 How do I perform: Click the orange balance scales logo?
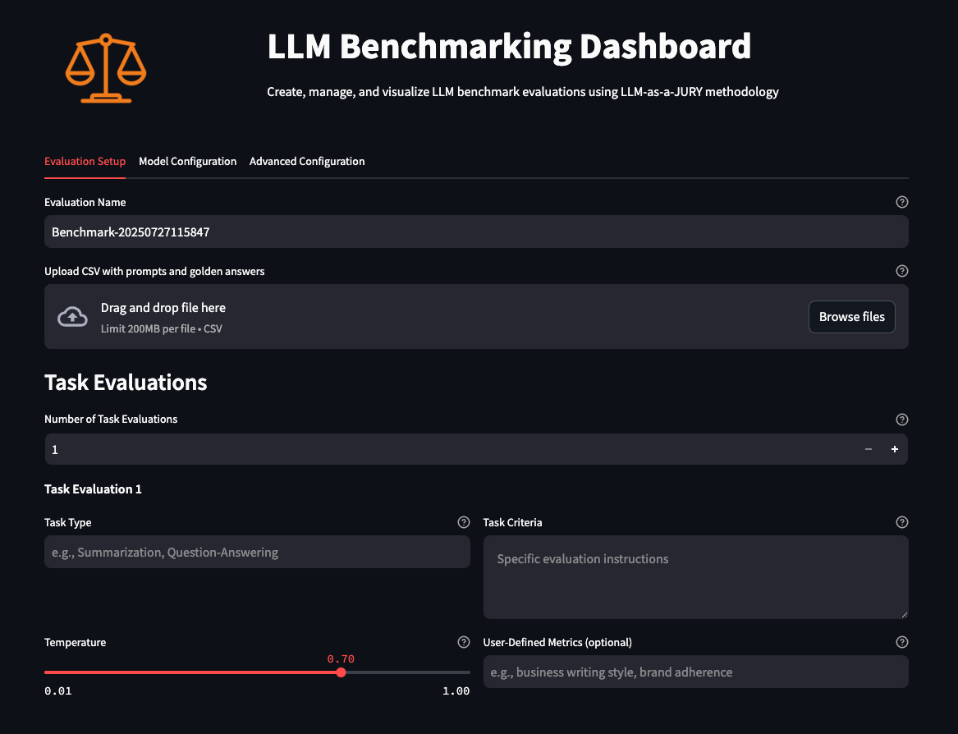105,68
